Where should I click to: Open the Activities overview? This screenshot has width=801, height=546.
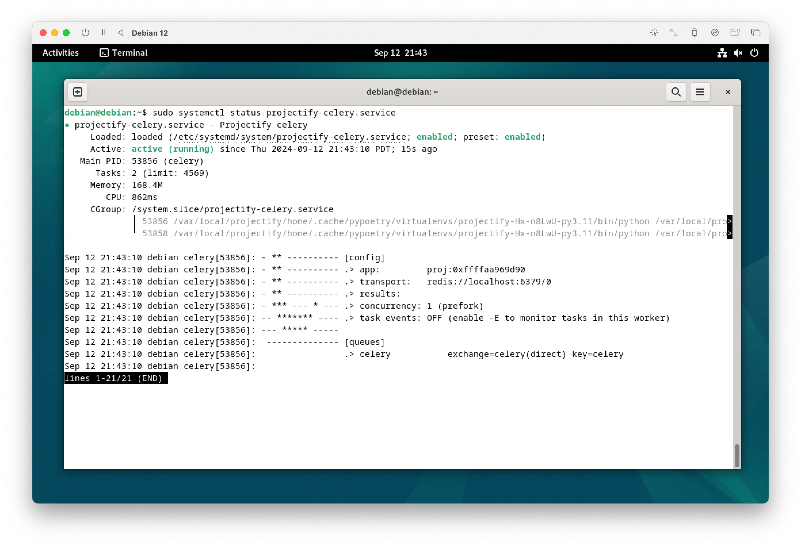pos(60,53)
